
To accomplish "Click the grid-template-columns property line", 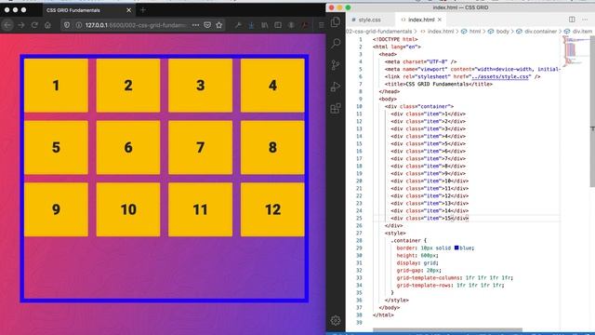I will (x=455, y=277).
